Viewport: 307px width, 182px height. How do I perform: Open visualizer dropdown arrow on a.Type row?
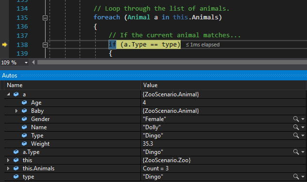pos(303,152)
